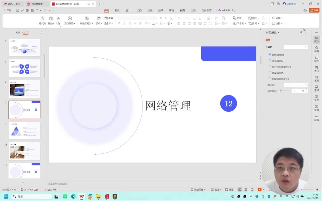
Task: Click the orange slideshow play button
Action: pyautogui.click(x=260, y=190)
